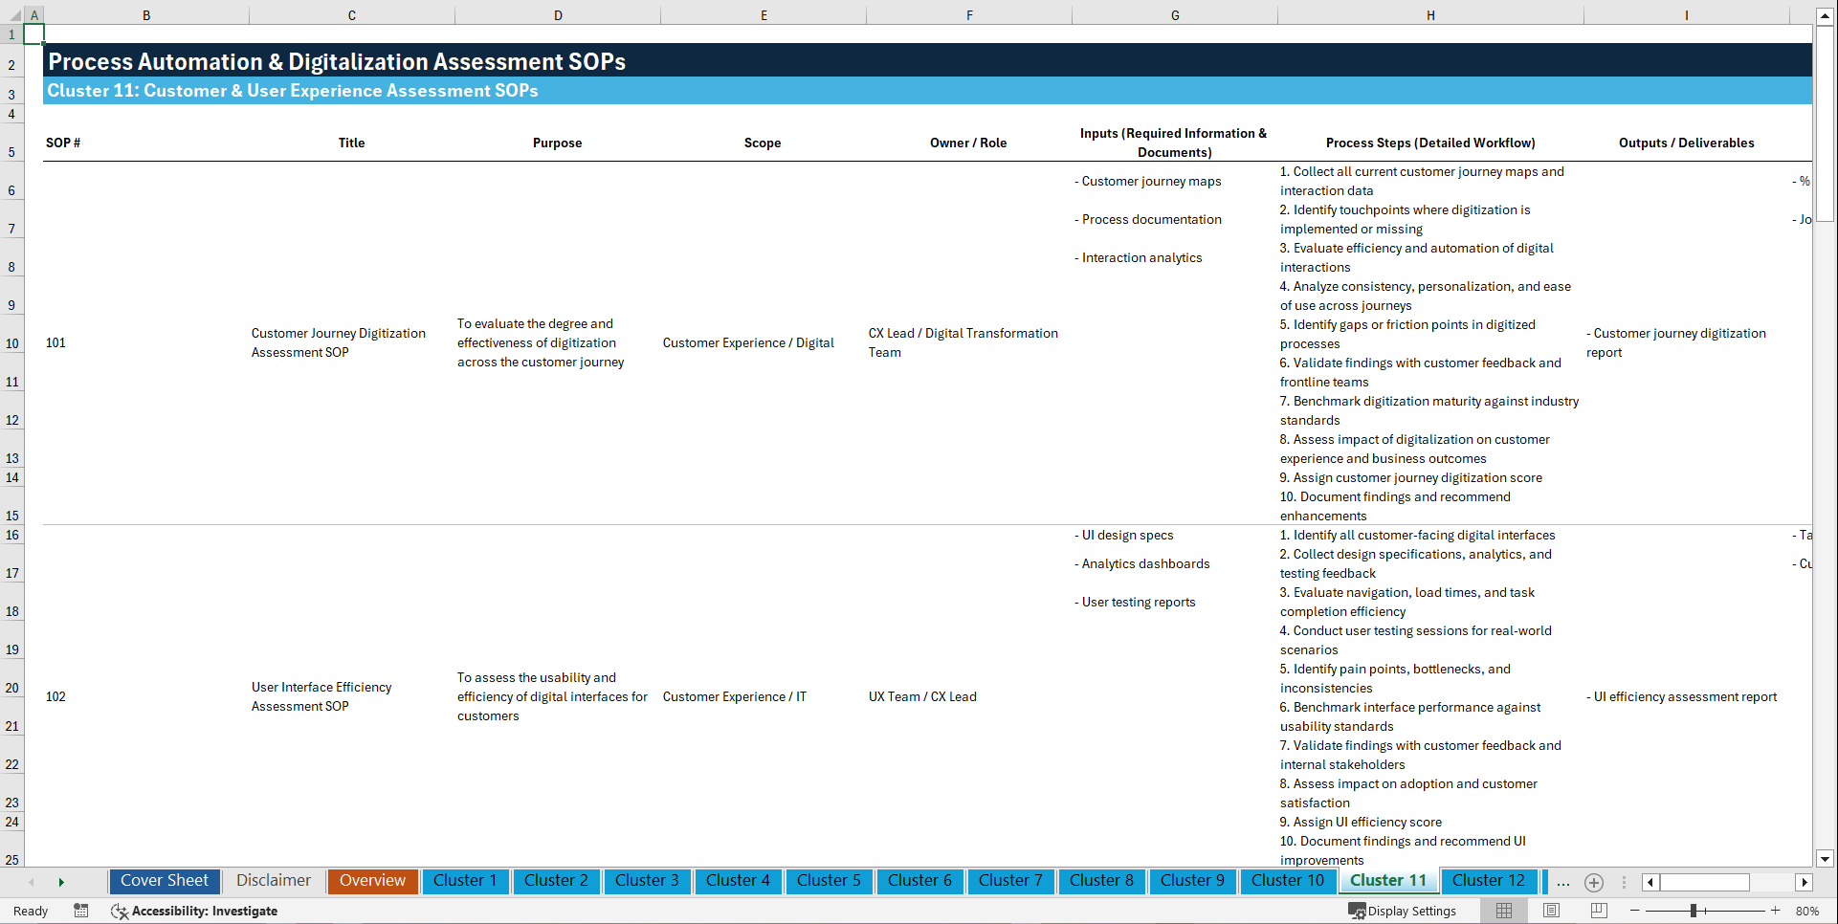Select the Overview sheet tab

tap(372, 881)
